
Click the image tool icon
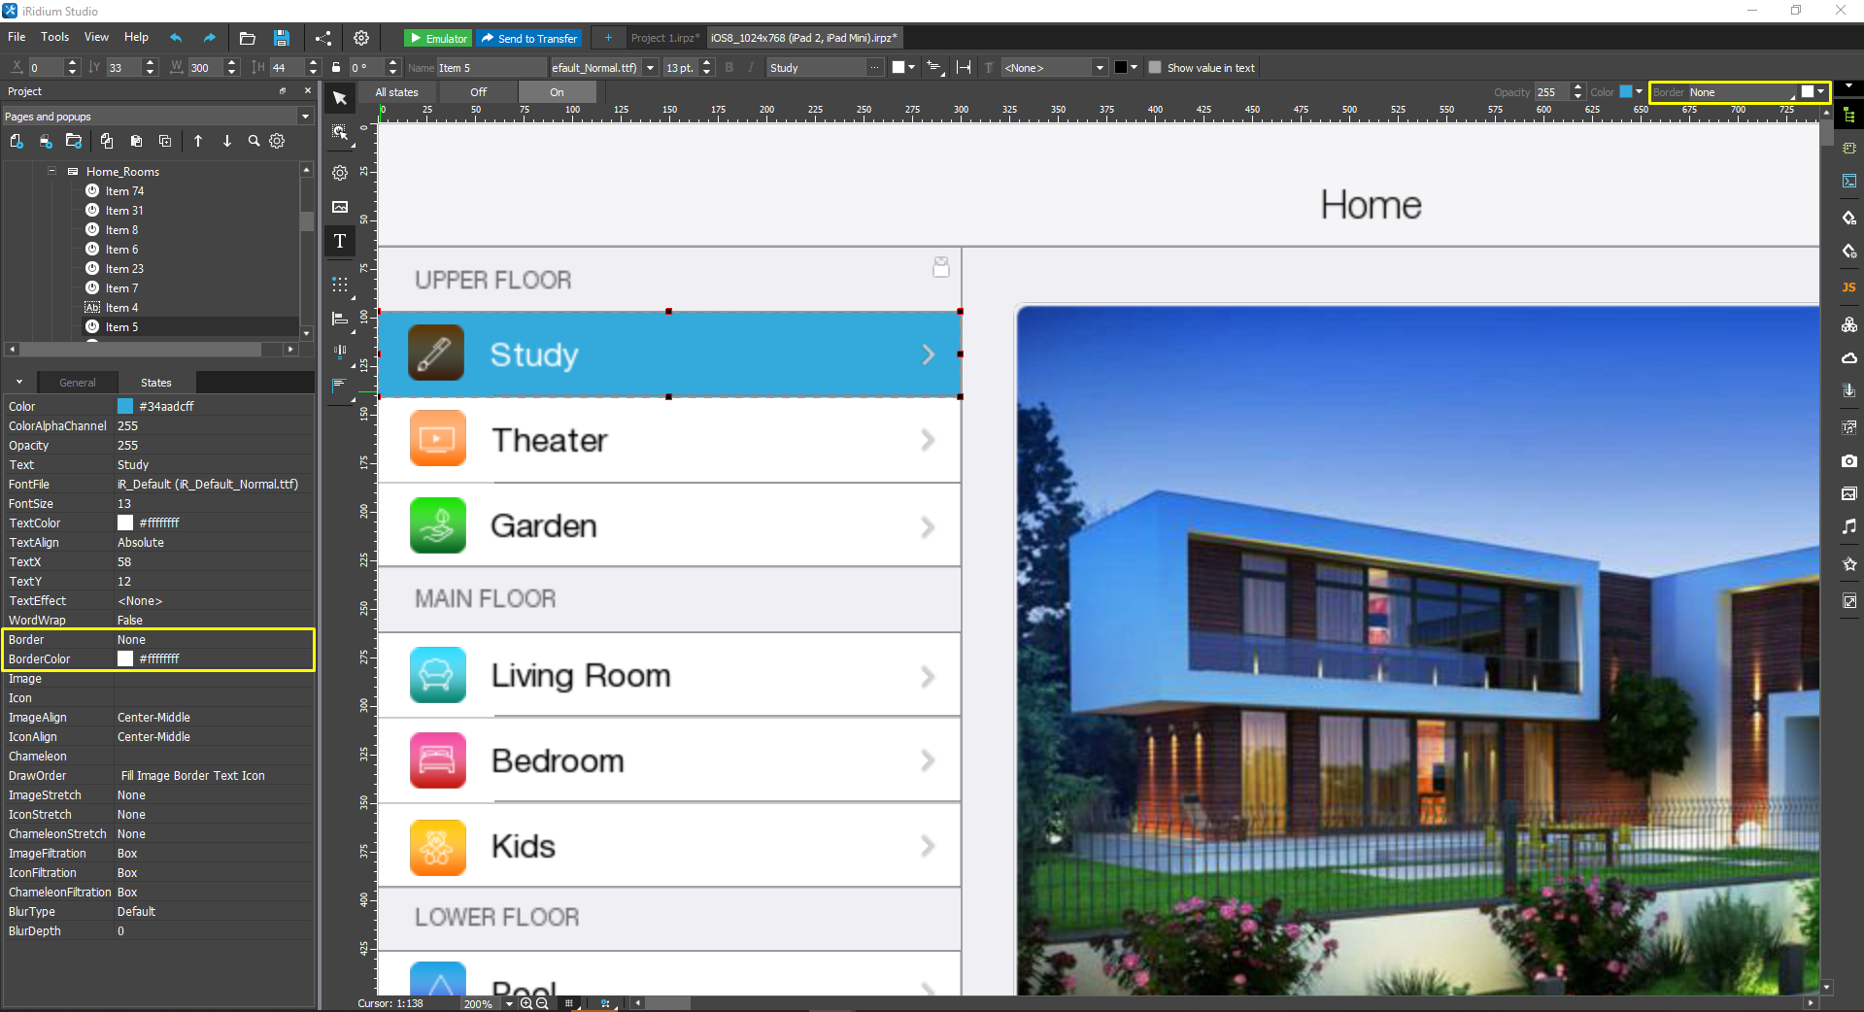(x=340, y=207)
